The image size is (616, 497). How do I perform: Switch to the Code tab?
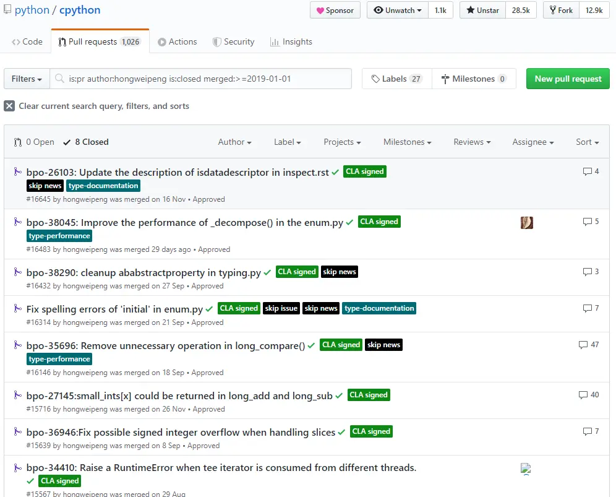click(27, 41)
